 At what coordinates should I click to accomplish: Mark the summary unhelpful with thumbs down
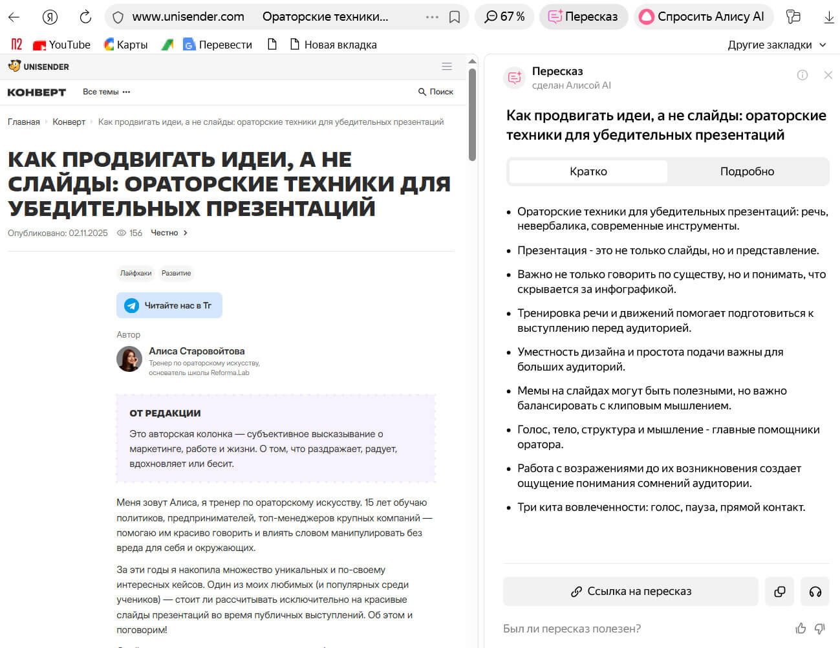820,628
